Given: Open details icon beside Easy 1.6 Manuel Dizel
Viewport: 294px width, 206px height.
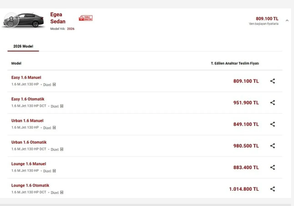Looking at the screenshot, I should click(54, 85).
